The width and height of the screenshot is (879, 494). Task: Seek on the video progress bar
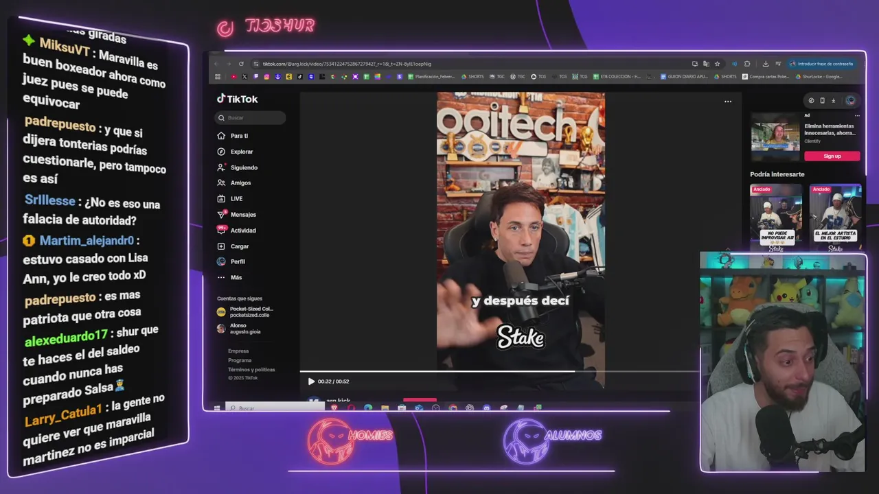pyautogui.click(x=499, y=371)
